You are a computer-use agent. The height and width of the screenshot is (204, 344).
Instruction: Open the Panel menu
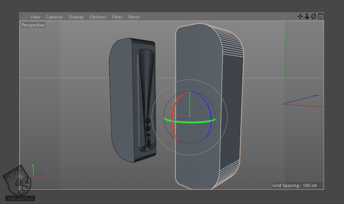134,17
